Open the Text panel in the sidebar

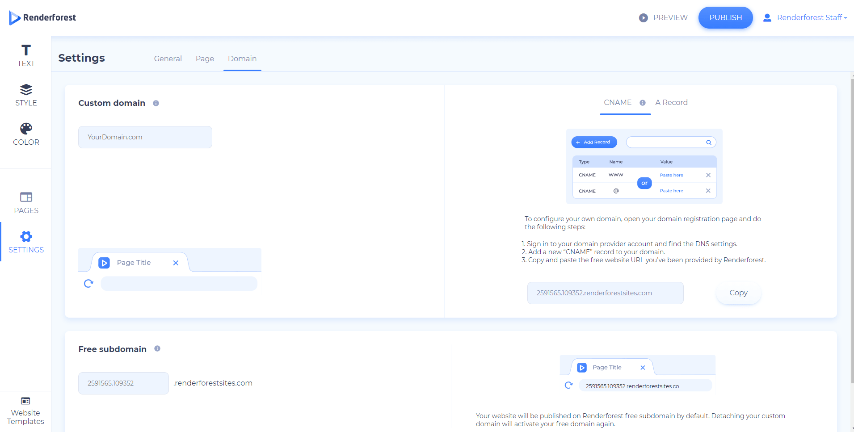[x=25, y=55]
